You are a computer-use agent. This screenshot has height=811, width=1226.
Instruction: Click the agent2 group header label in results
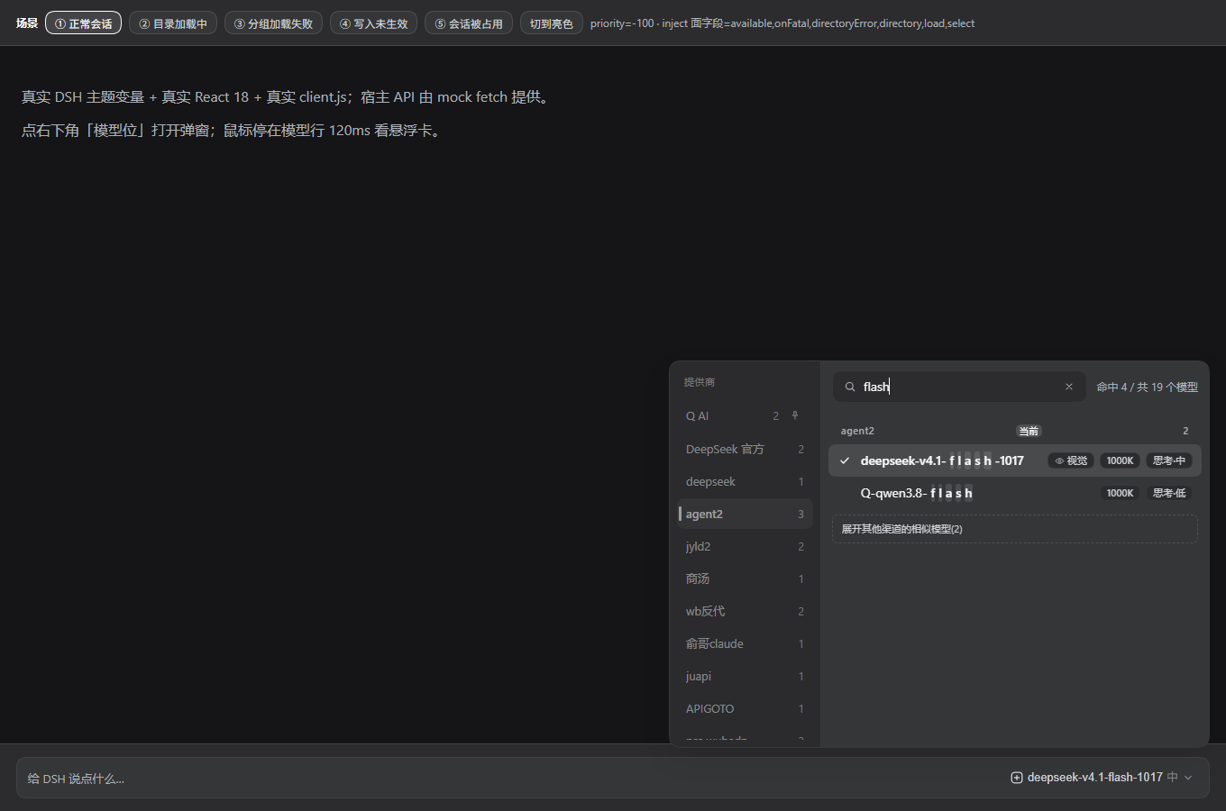coord(857,431)
